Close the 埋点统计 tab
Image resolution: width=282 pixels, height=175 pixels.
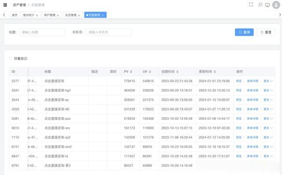pyautogui.click(x=37, y=15)
